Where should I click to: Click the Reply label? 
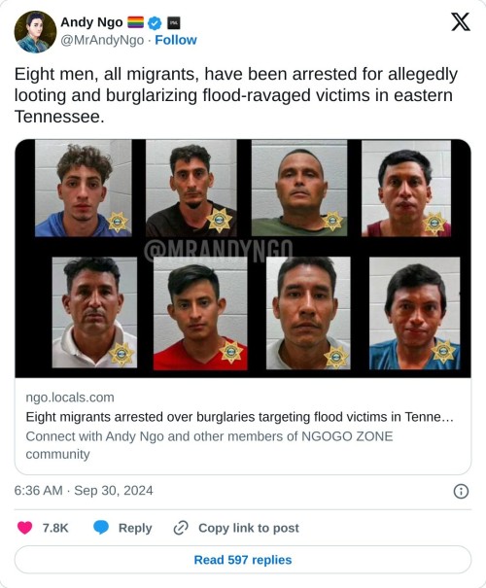[135, 528]
